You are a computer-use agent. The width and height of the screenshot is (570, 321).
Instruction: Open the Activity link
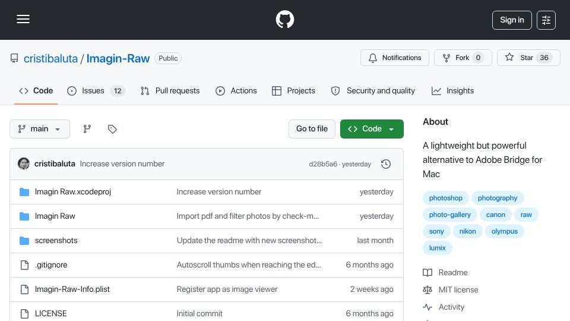444,307
